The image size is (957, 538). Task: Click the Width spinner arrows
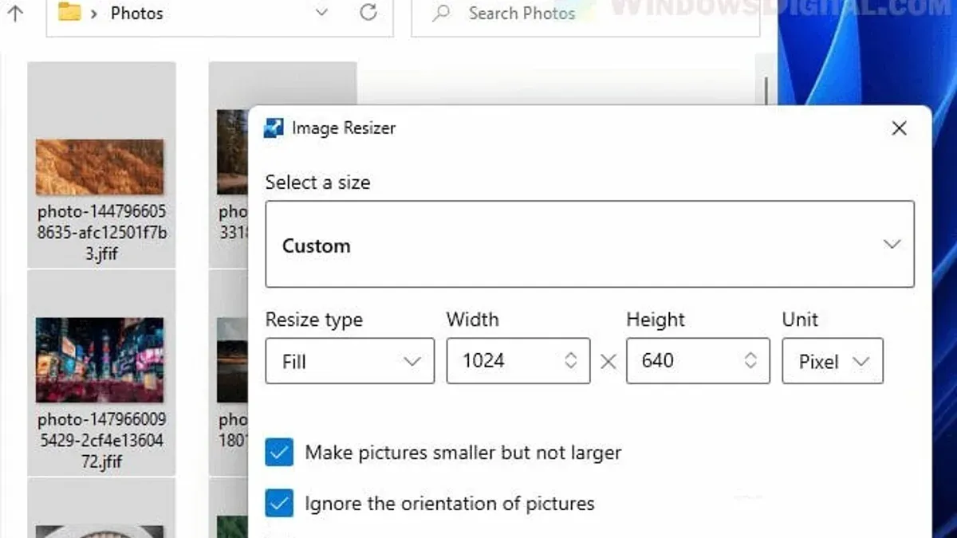[571, 361]
